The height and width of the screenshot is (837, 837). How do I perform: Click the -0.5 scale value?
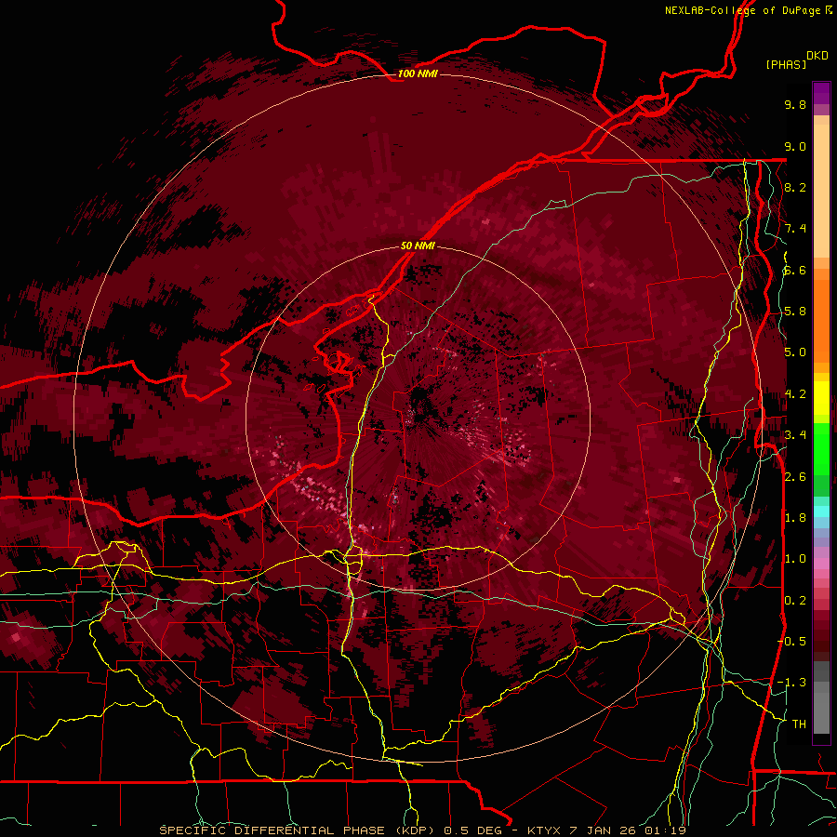coord(792,641)
